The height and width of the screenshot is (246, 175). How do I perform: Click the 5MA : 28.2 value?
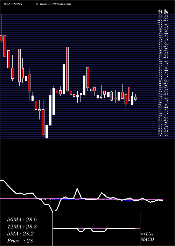[20, 234]
